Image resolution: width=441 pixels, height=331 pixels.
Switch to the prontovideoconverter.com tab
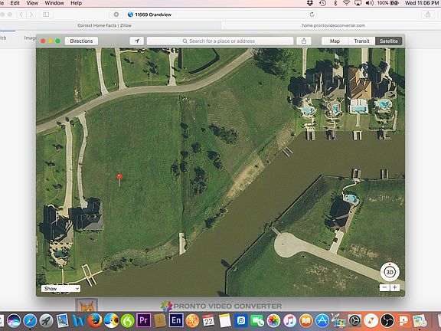(x=333, y=25)
